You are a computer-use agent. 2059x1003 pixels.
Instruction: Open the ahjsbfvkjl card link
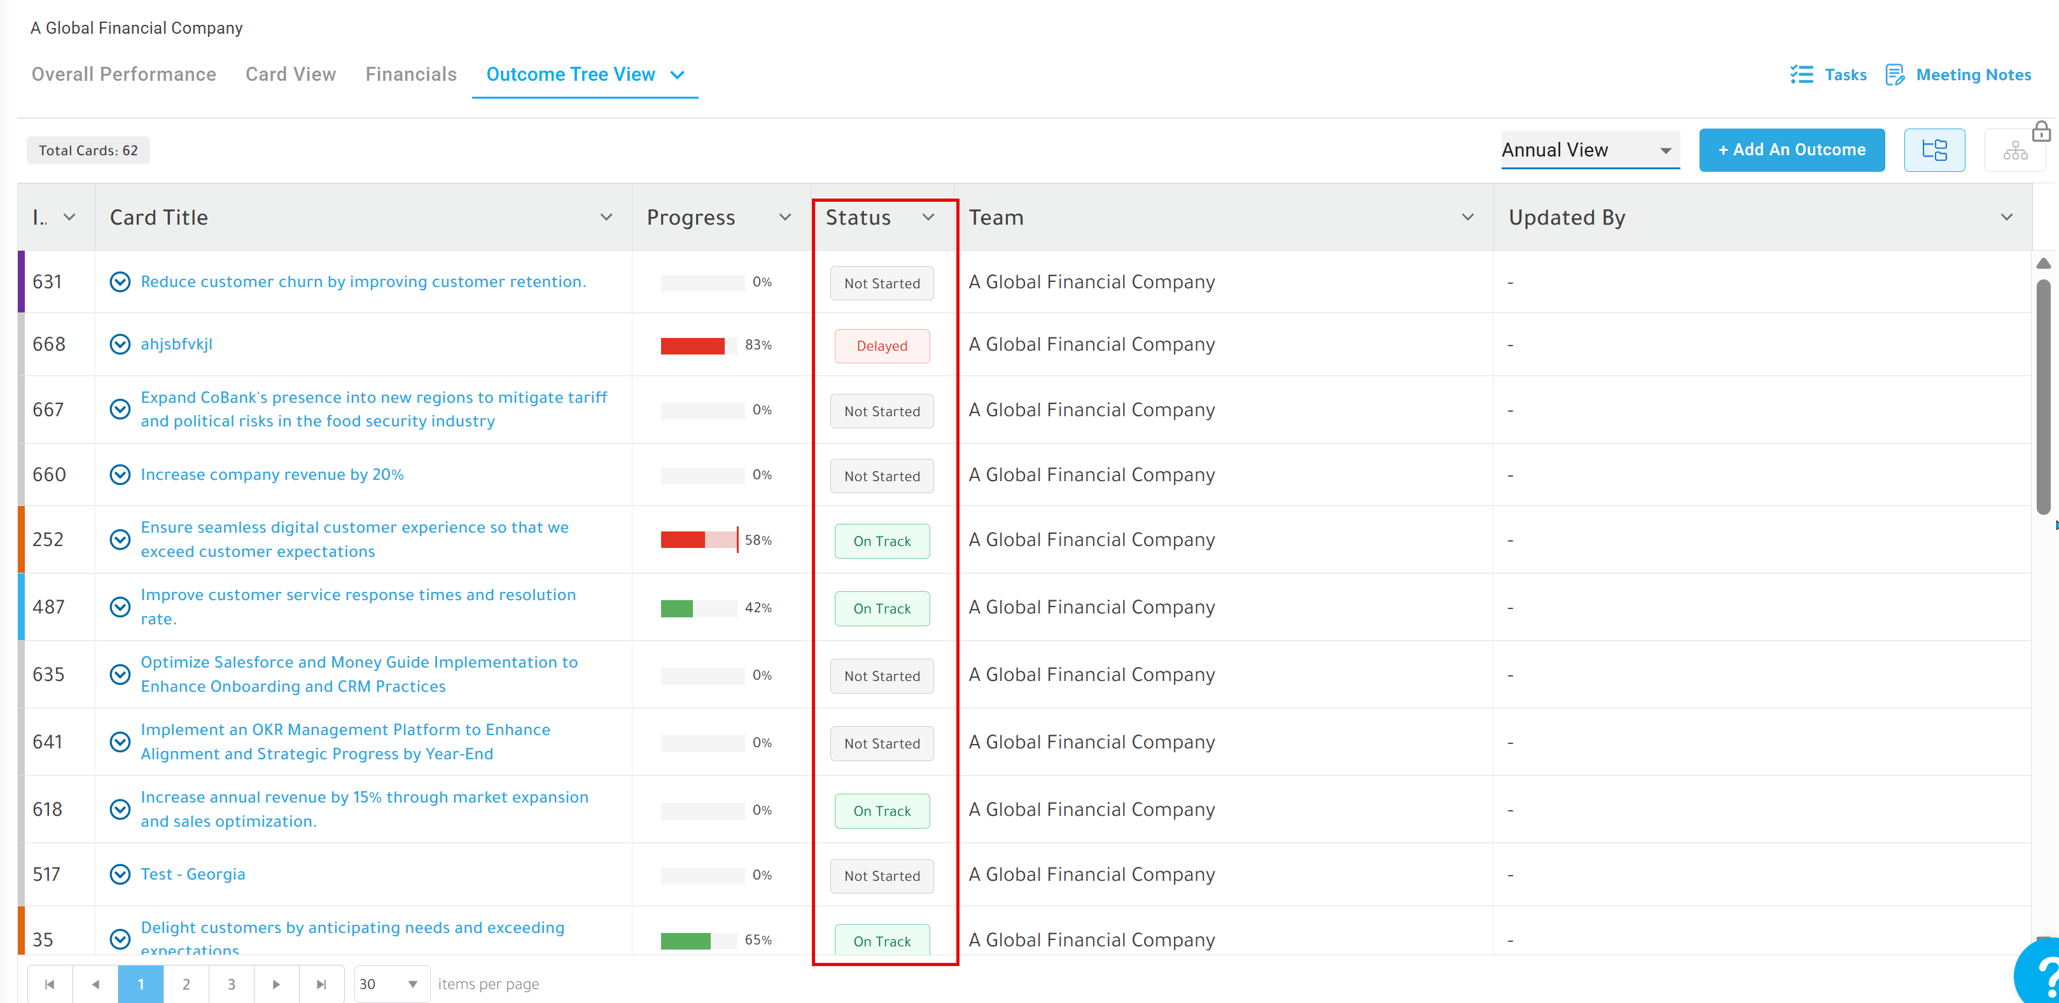(177, 344)
